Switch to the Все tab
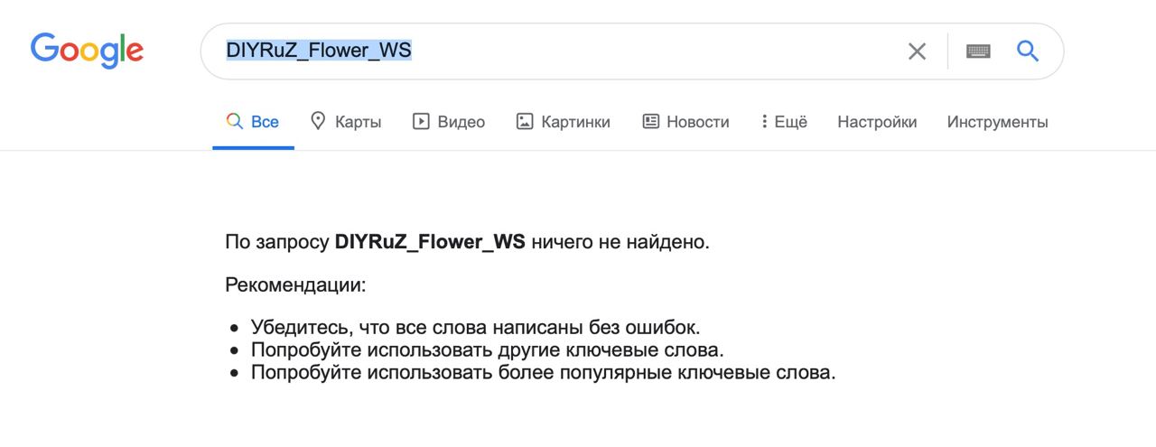The width and height of the screenshot is (1156, 447). coord(265,122)
